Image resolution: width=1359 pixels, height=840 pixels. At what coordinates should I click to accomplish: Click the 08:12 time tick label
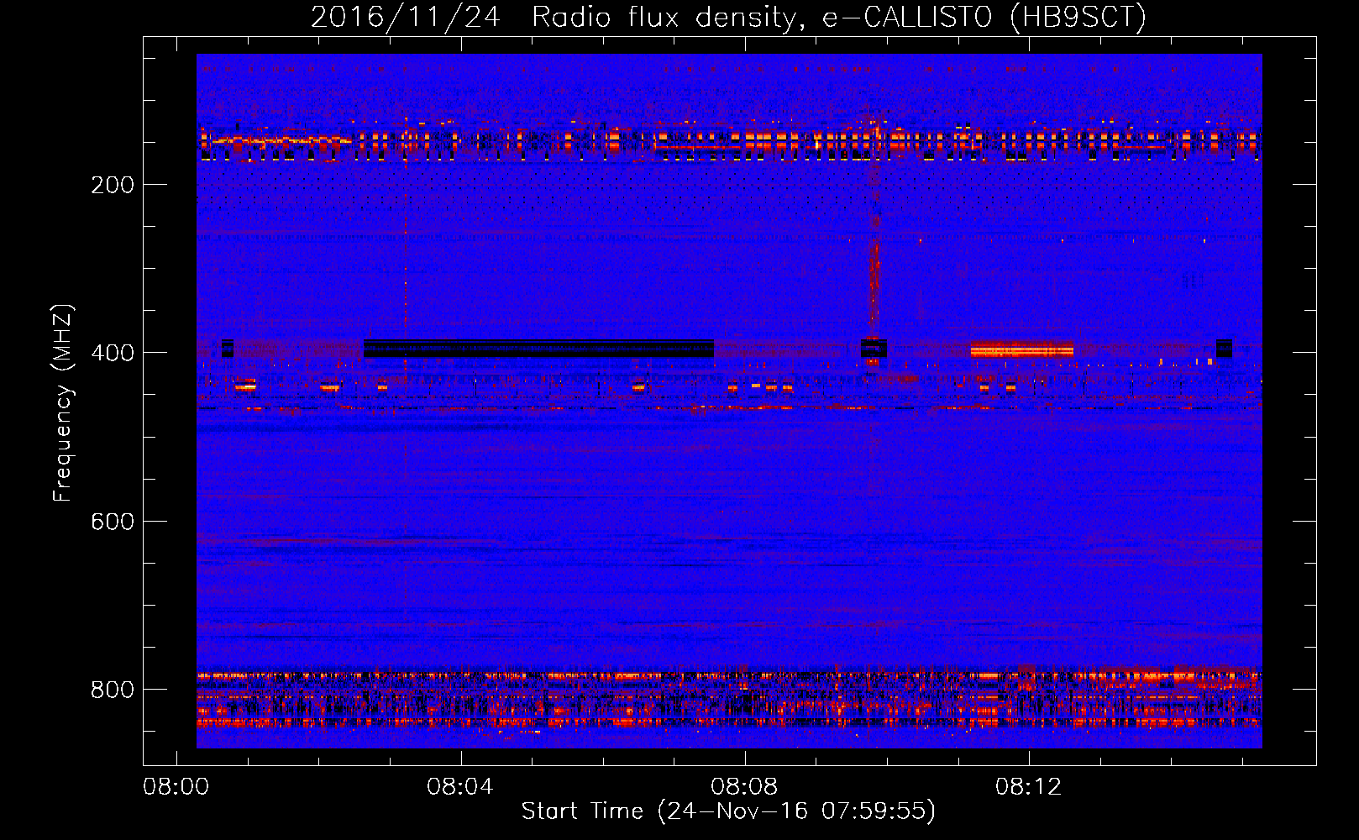(1029, 787)
